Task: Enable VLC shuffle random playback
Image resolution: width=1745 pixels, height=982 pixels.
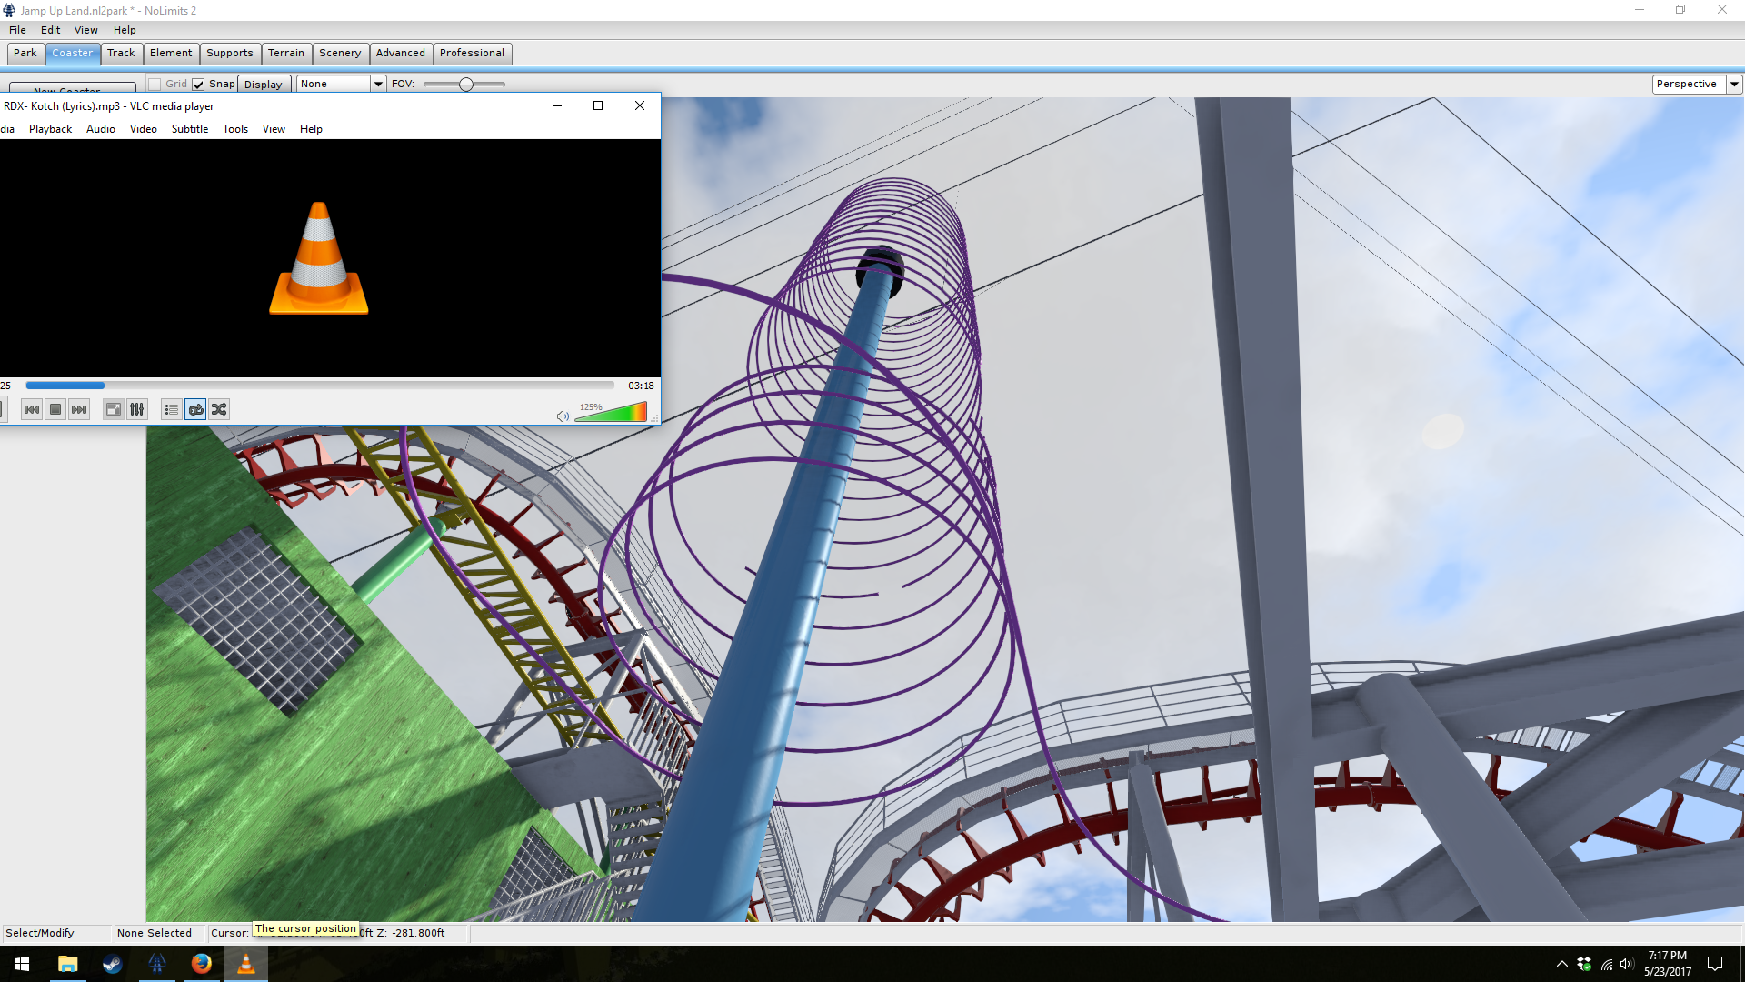Action: point(219,410)
